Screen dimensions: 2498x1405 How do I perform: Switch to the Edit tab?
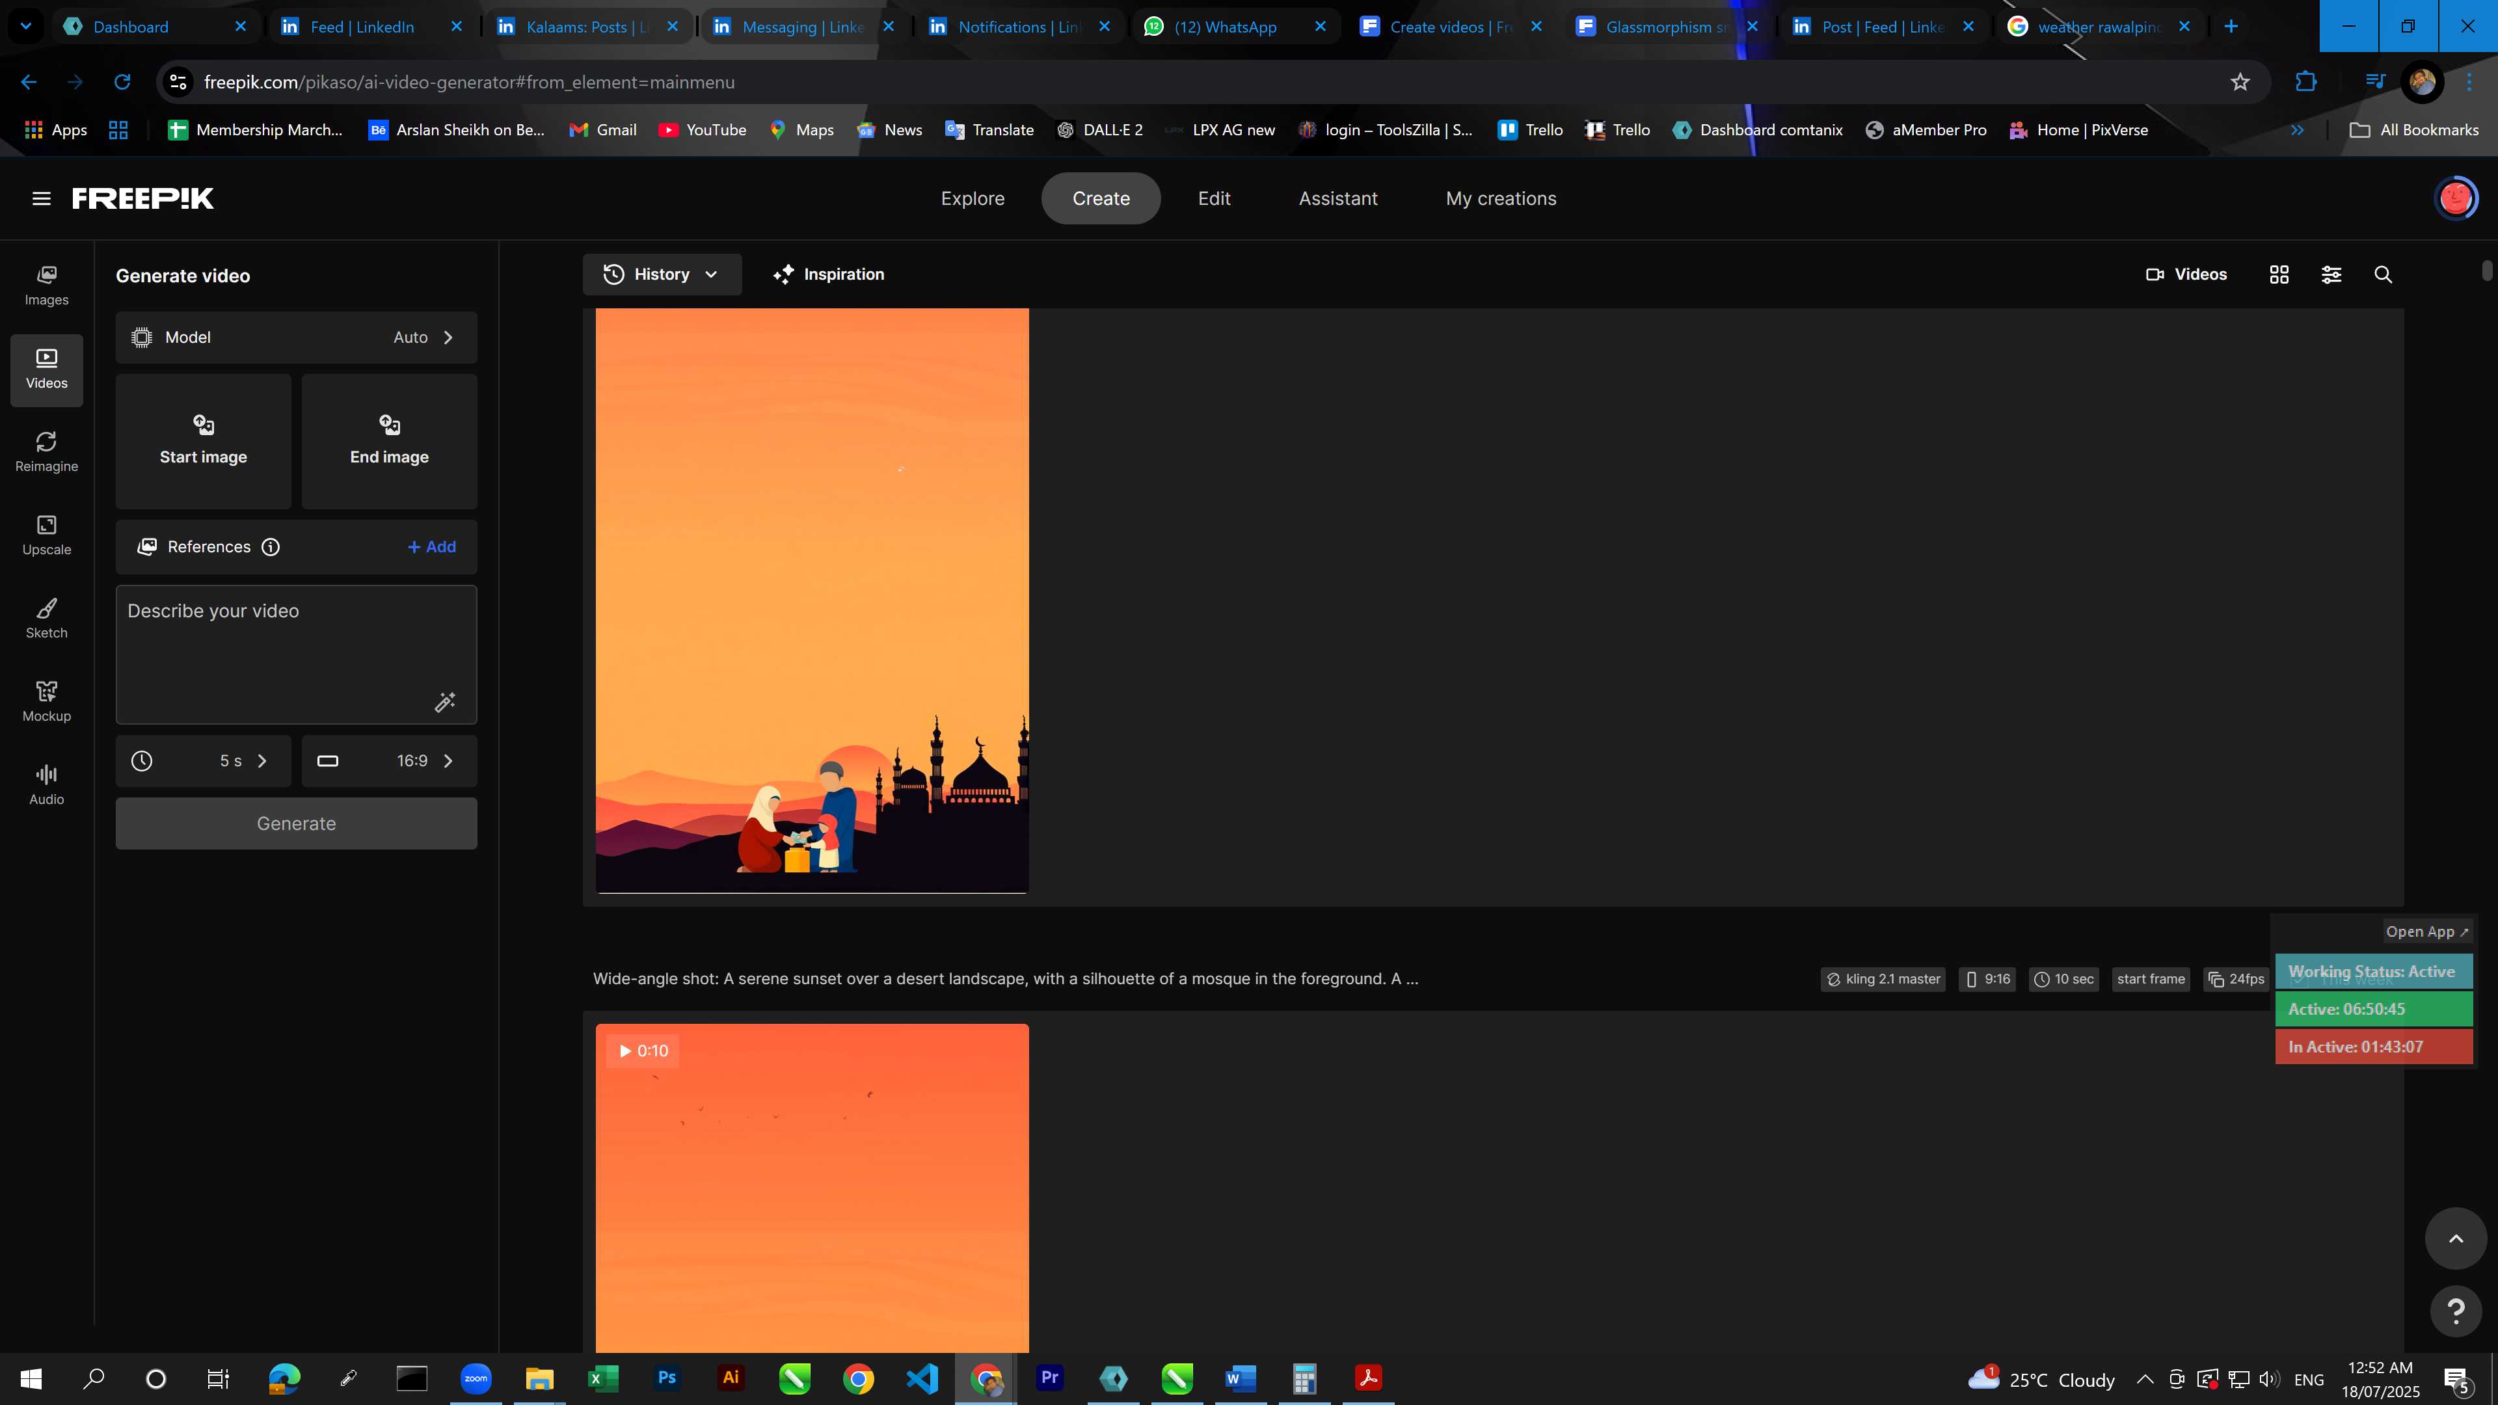(x=1214, y=199)
